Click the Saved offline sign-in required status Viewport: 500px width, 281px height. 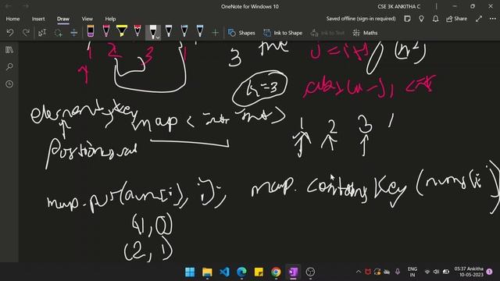click(361, 19)
